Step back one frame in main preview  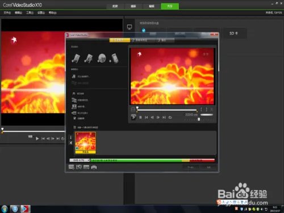pyautogui.click(x=48, y=139)
